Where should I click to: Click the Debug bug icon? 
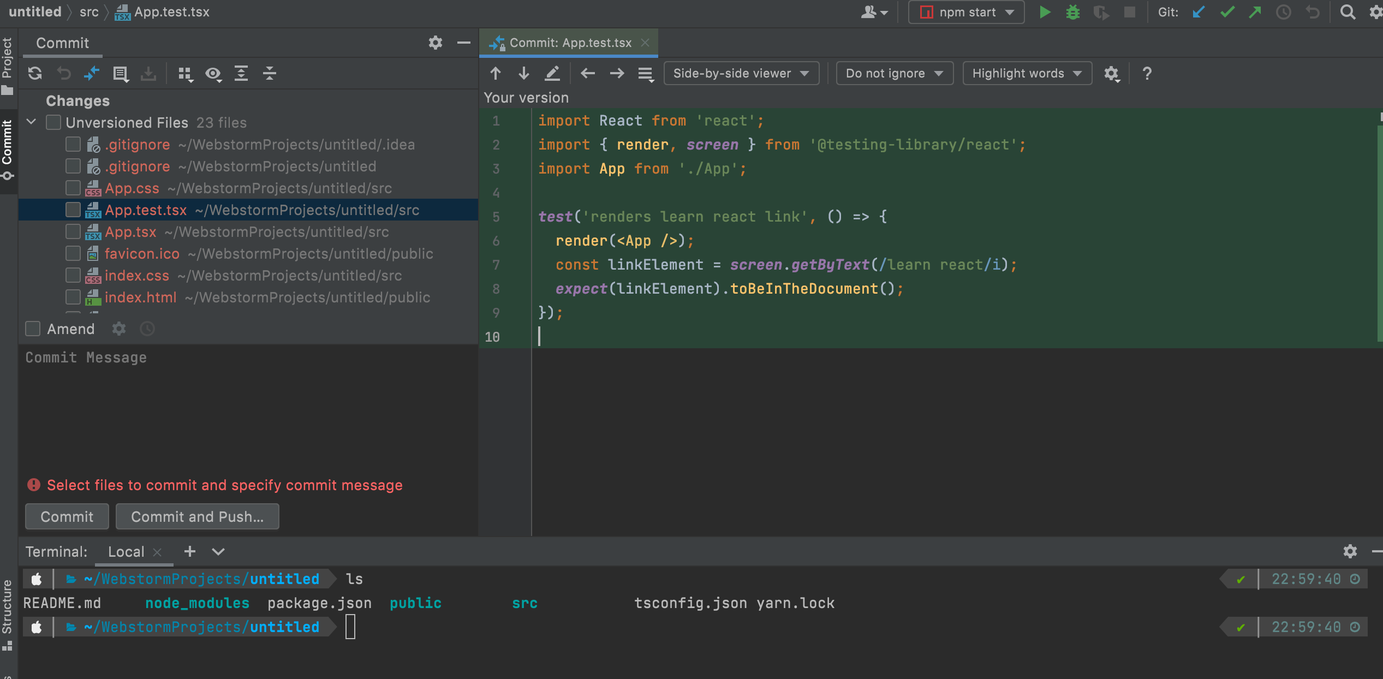pos(1072,12)
